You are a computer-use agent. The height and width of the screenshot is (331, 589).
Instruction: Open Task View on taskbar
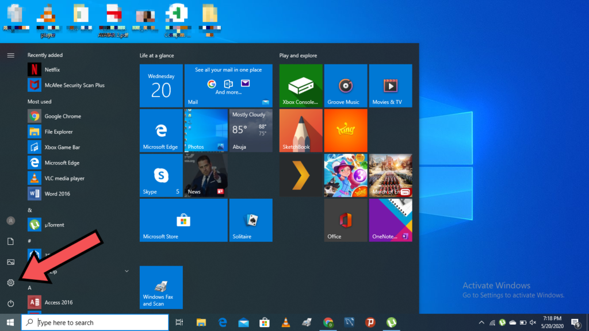coord(179,322)
